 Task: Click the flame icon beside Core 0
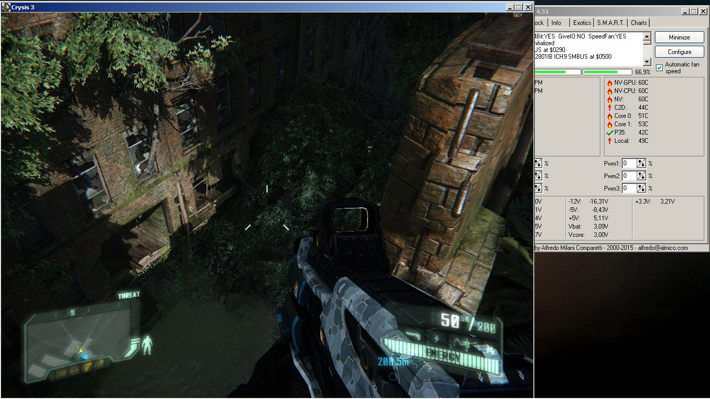[x=610, y=116]
